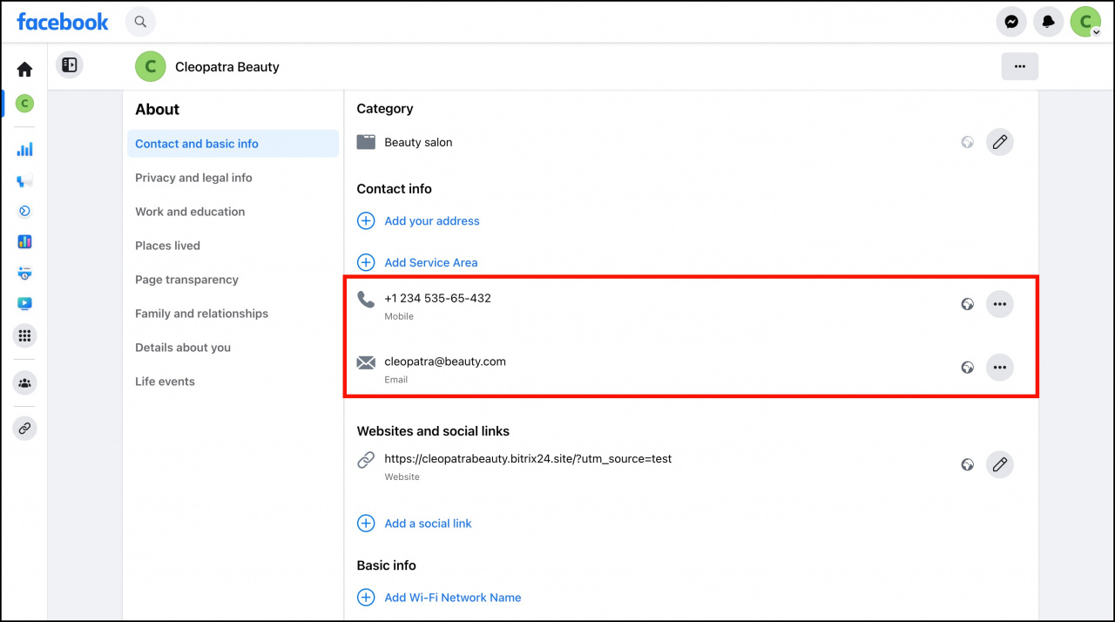Screen dimensions: 1115x622
Task: Open the search magnifier in top bar
Action: pyautogui.click(x=140, y=22)
